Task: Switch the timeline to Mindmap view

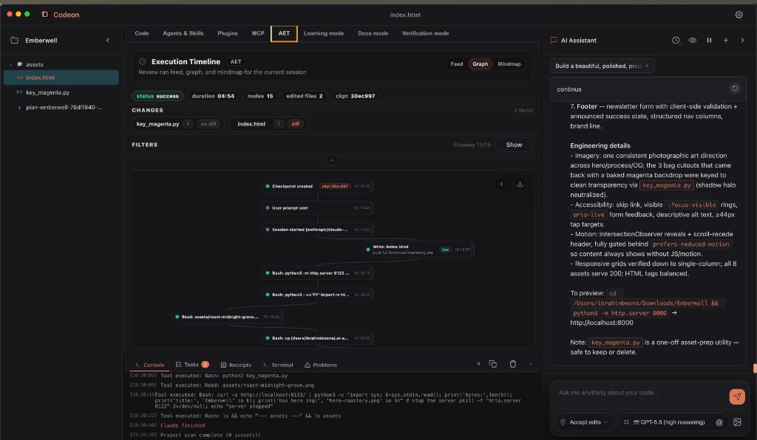Action: 509,64
